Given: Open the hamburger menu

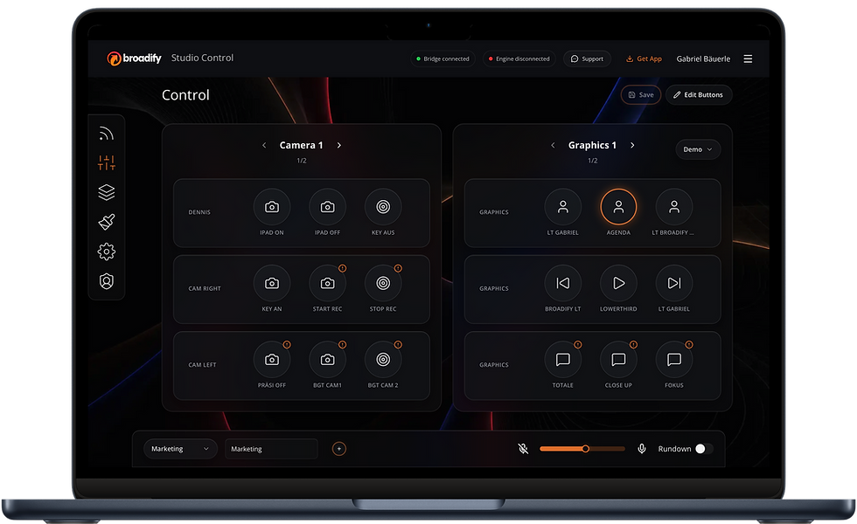Looking at the screenshot, I should 748,59.
